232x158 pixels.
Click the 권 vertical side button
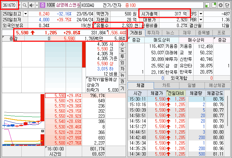122,81
